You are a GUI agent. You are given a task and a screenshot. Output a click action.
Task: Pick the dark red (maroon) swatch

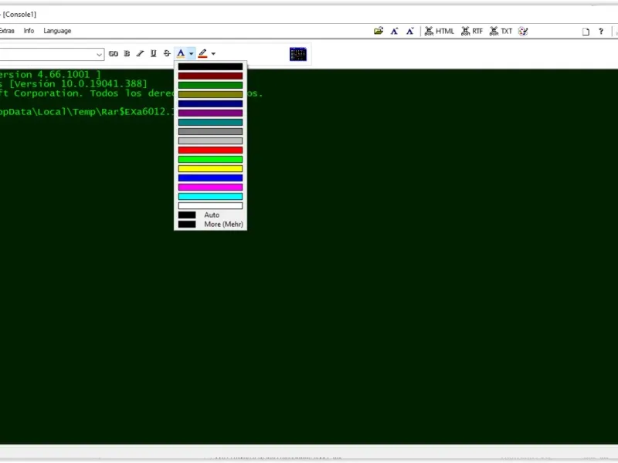(210, 76)
